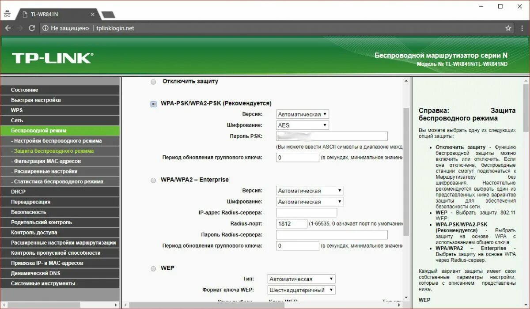Viewport: 530px width, 309px height.
Task: Close the TL-WR841N tab
Action: pyautogui.click(x=92, y=15)
